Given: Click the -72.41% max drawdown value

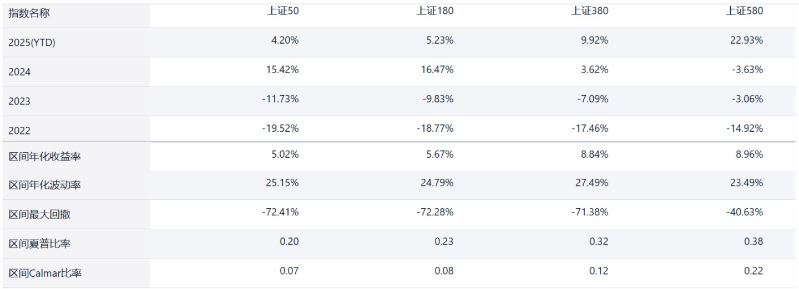Looking at the screenshot, I should point(281,212).
